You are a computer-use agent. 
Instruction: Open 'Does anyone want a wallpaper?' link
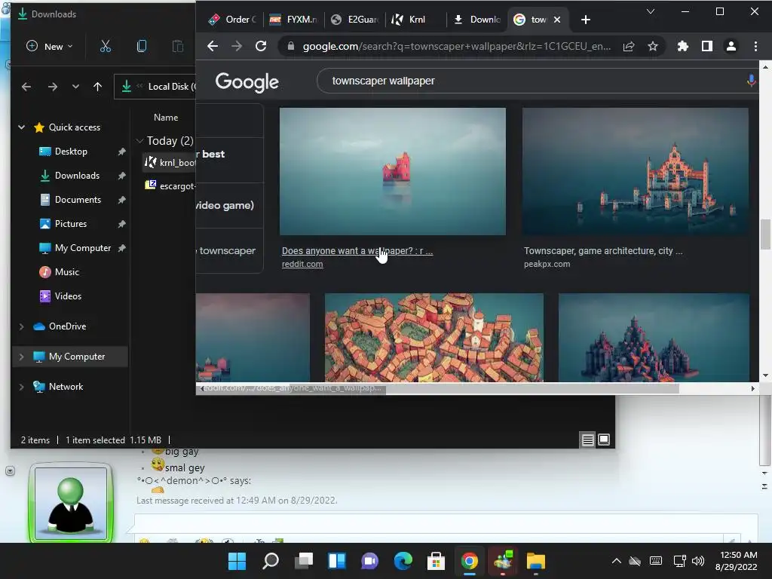tap(357, 250)
